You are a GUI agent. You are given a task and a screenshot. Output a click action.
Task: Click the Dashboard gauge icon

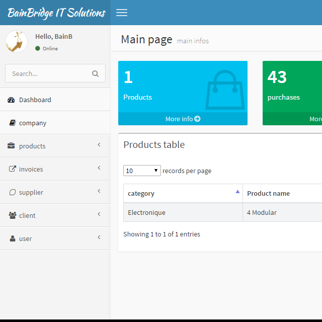[11, 100]
